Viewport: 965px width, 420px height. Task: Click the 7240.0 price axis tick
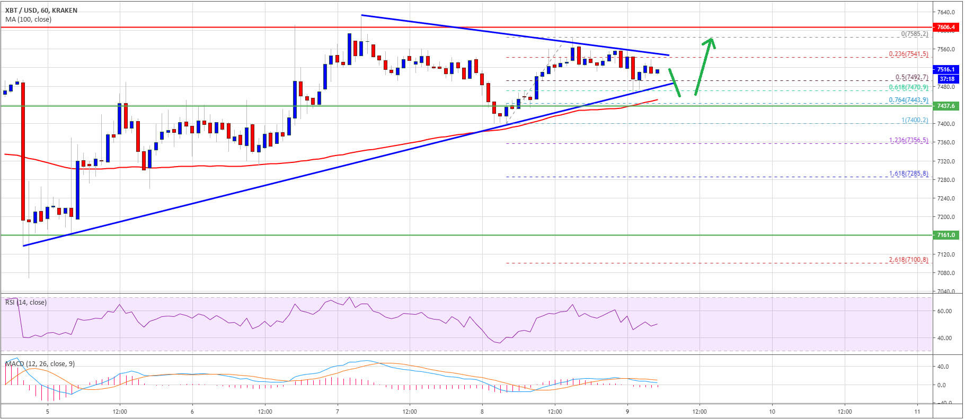click(946, 198)
